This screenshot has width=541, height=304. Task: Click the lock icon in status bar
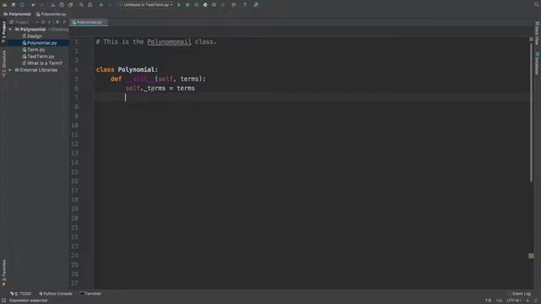[527, 301]
